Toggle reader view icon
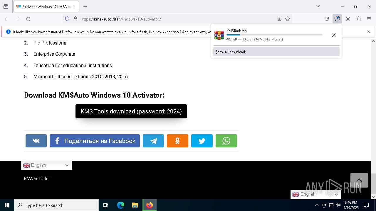The width and height of the screenshot is (376, 211). [279, 19]
